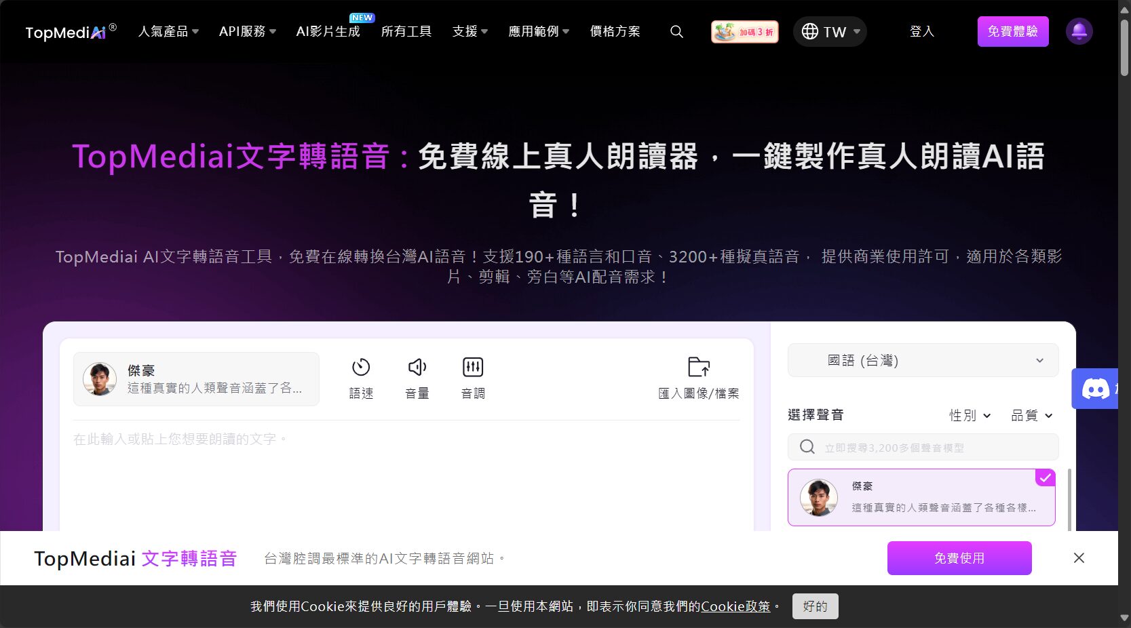This screenshot has width=1131, height=628.
Task: Open 性別 gender filter
Action: coord(970,415)
